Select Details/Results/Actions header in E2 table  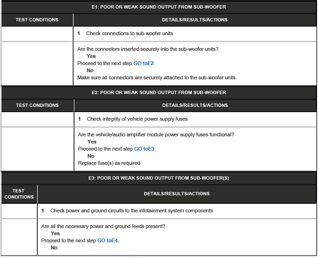coord(195,105)
